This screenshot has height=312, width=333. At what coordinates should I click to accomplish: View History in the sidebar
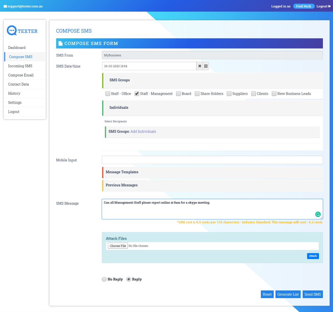coord(25,93)
